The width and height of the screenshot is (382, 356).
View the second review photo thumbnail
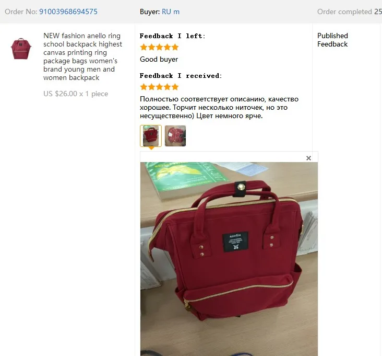175,136
